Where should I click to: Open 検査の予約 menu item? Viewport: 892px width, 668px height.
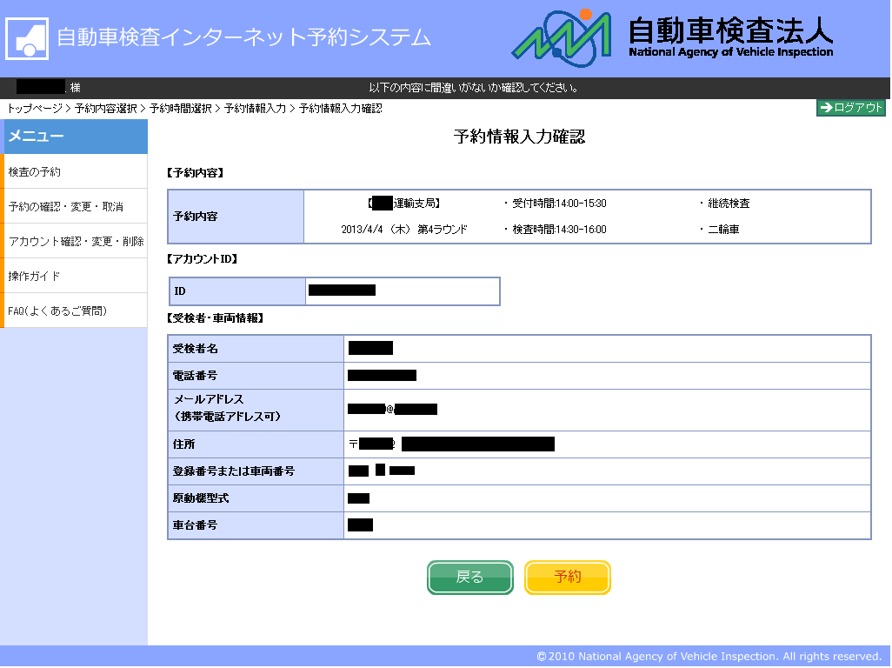tap(75, 171)
